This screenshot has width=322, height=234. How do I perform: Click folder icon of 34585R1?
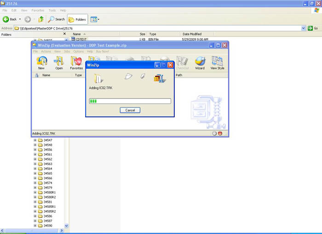(40, 206)
